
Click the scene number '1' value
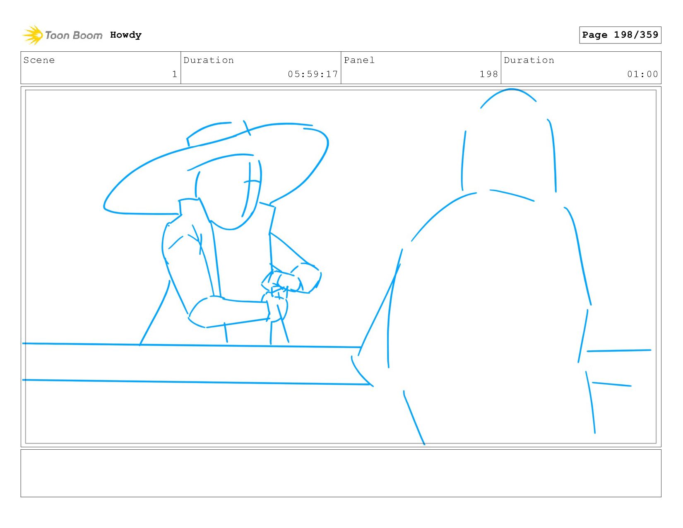point(175,74)
